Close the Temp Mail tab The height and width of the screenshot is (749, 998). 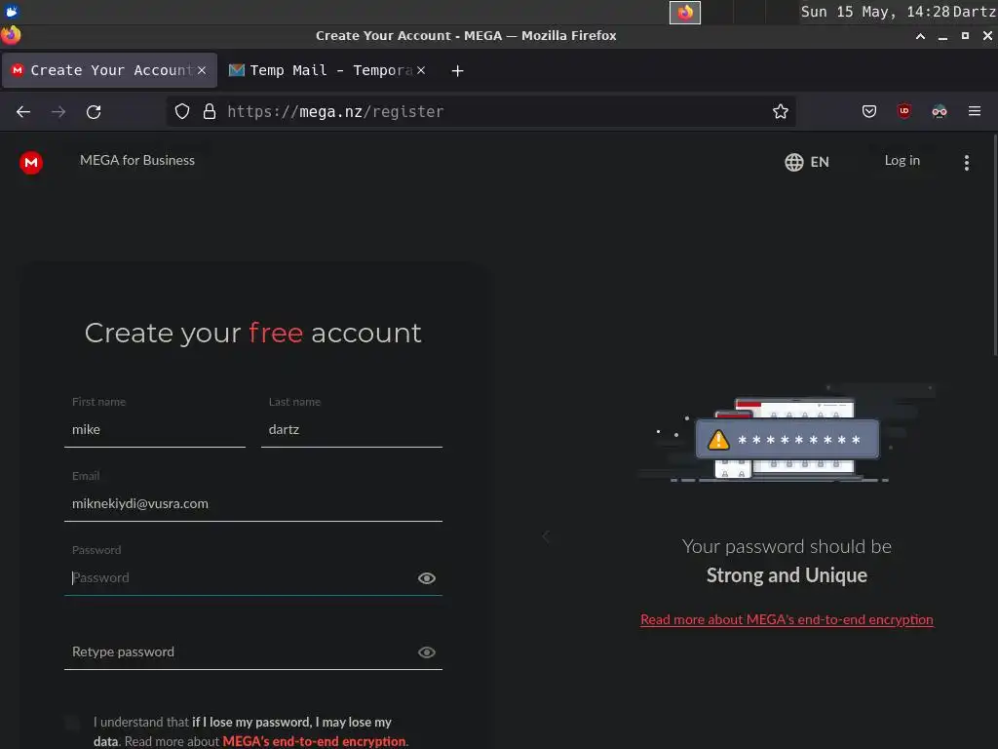[421, 70]
